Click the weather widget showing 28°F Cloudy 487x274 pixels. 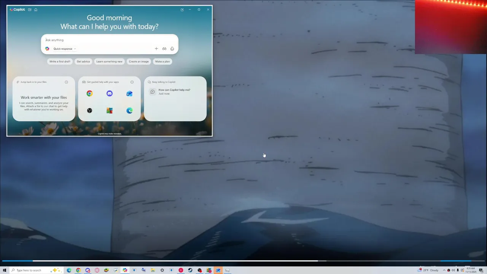(x=428, y=270)
